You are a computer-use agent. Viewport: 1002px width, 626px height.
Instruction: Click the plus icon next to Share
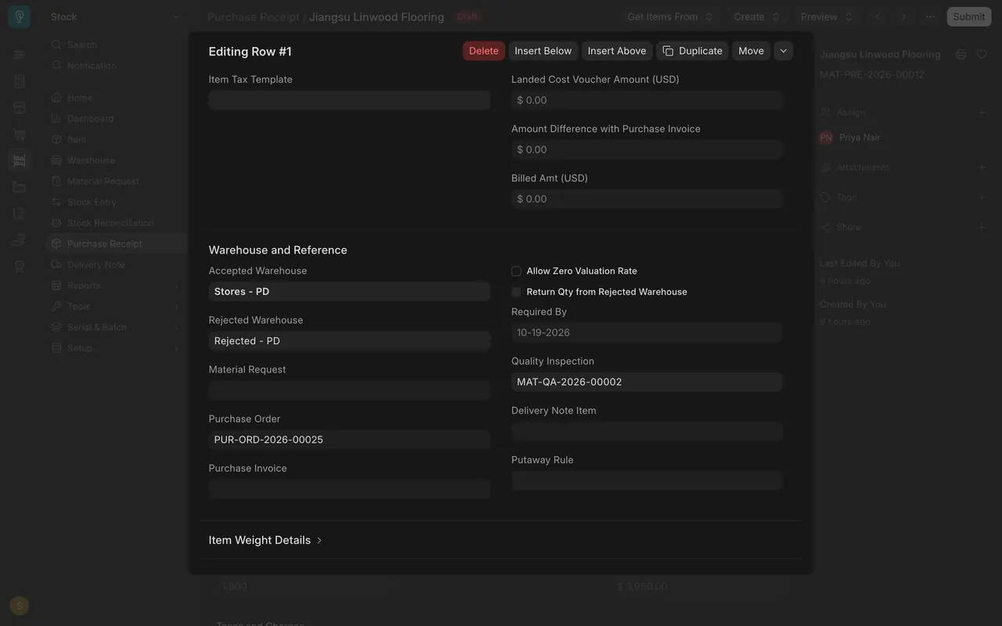tap(982, 227)
